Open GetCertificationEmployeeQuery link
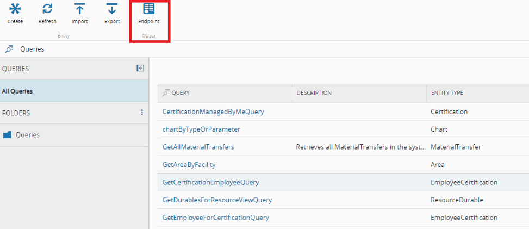The image size is (529, 229). (210, 182)
